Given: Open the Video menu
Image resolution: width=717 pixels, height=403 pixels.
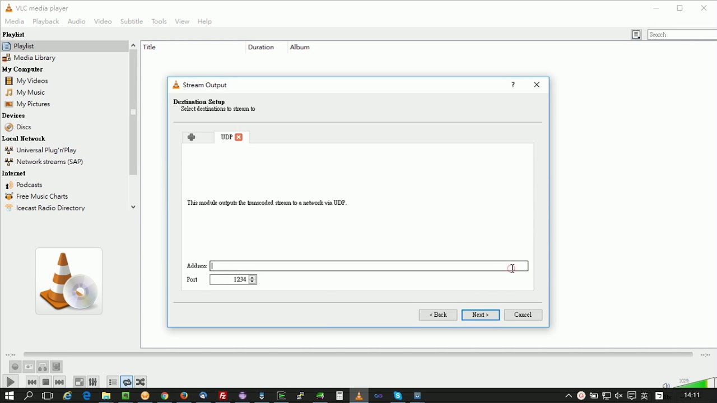Looking at the screenshot, I should point(103,21).
